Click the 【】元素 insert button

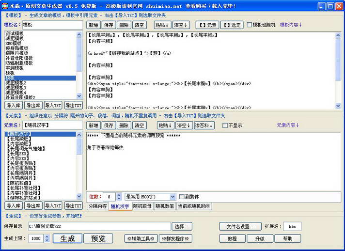[207, 25]
